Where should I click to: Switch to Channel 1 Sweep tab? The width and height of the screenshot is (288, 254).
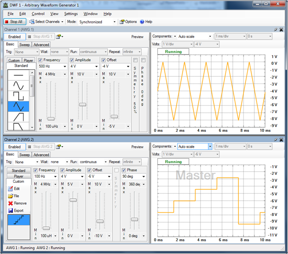coord(24,45)
